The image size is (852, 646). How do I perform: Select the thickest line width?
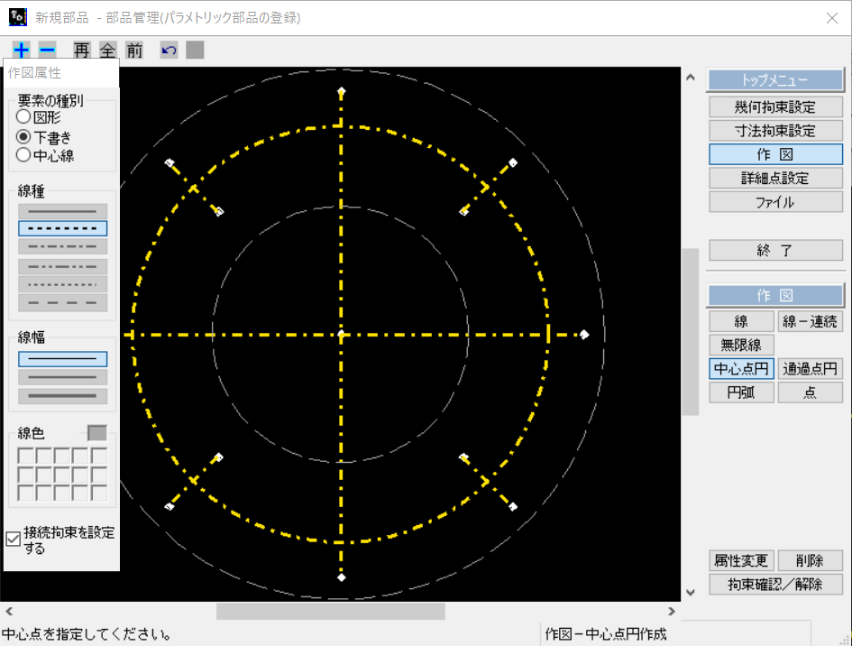click(x=62, y=396)
